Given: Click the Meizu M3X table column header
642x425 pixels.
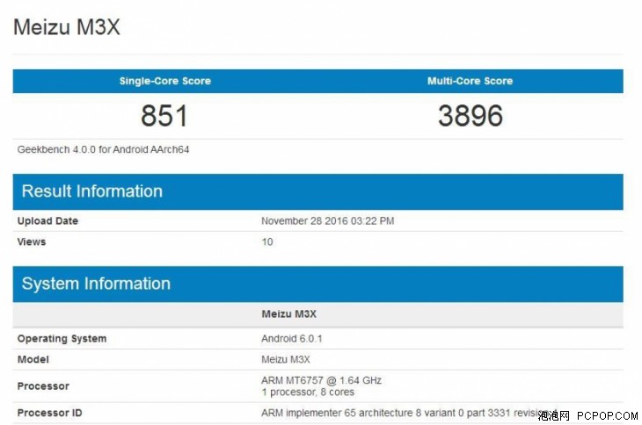Looking at the screenshot, I should click(x=290, y=313).
